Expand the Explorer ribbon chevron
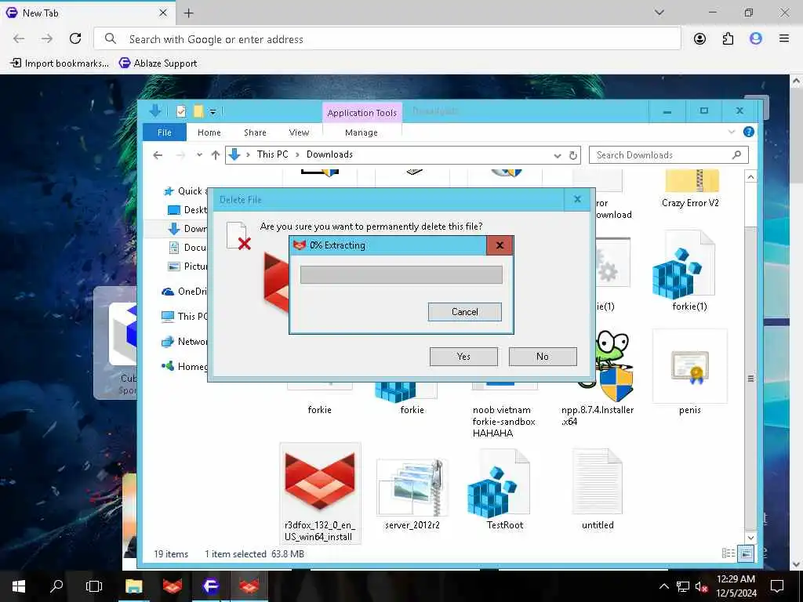This screenshot has width=803, height=602. [x=732, y=132]
